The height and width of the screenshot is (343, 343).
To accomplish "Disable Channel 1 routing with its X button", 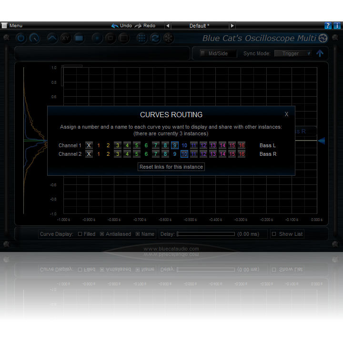I will click(89, 145).
